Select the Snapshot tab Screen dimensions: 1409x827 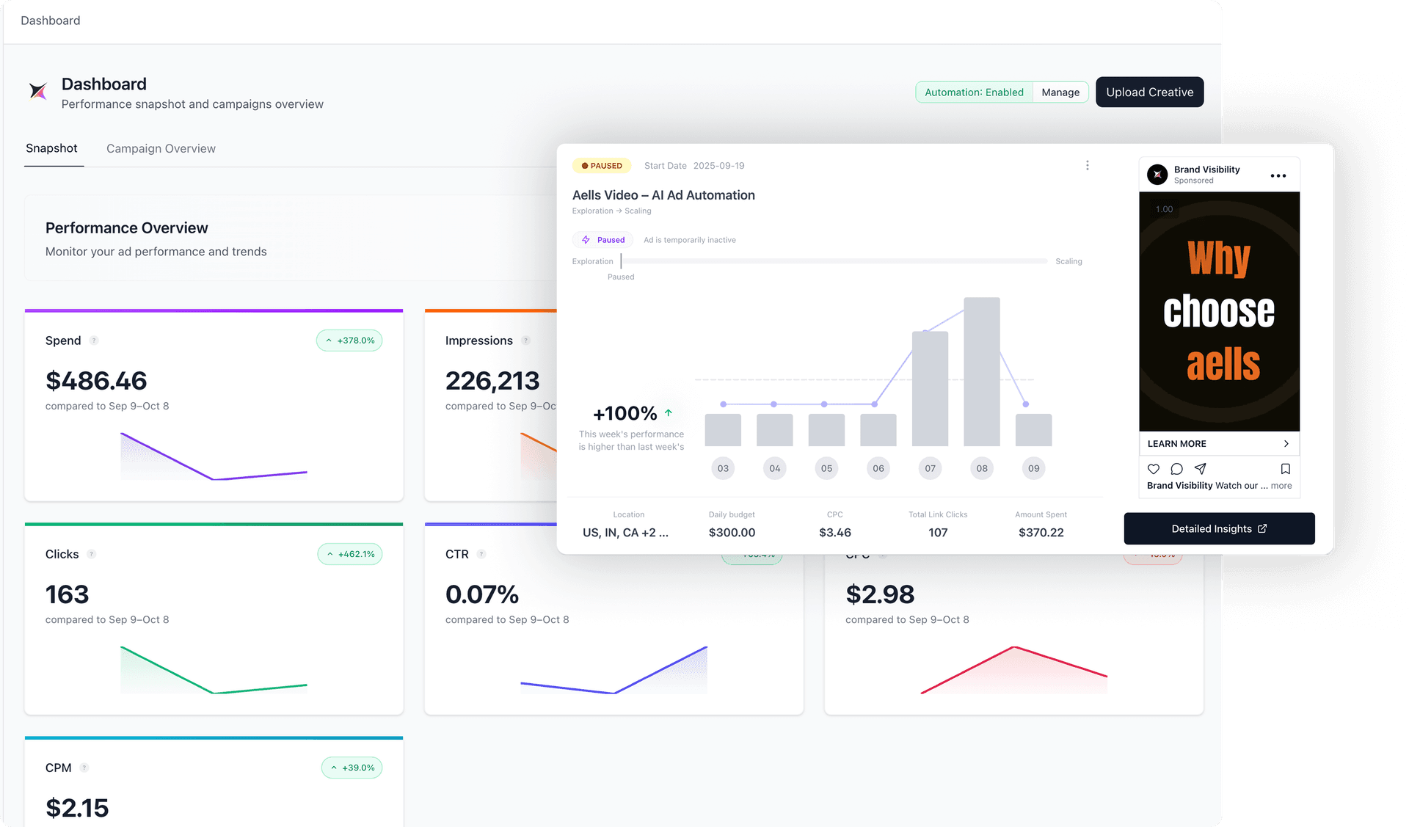coord(52,148)
